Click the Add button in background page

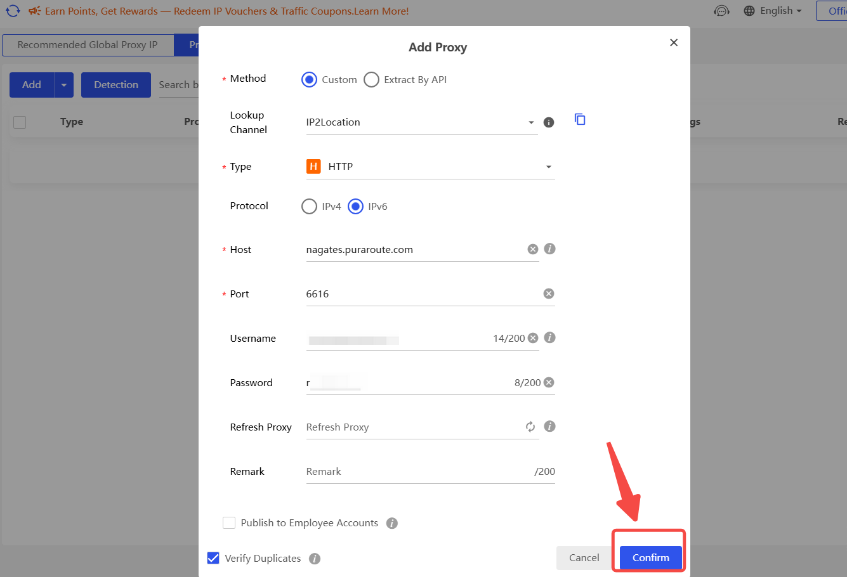point(32,85)
